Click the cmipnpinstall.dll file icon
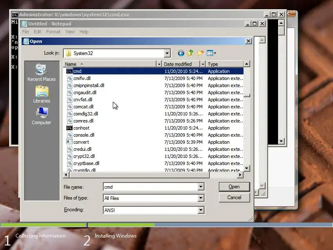The width and height of the screenshot is (333, 250). tap(70, 85)
